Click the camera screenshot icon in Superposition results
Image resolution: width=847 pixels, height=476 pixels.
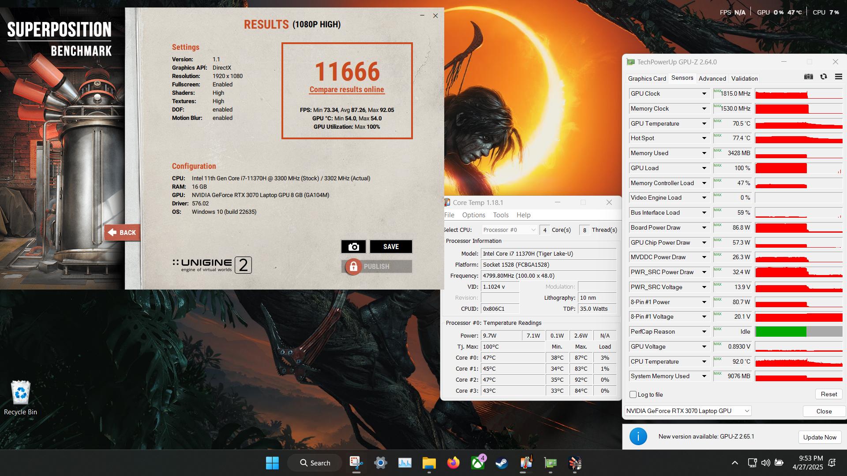click(353, 247)
